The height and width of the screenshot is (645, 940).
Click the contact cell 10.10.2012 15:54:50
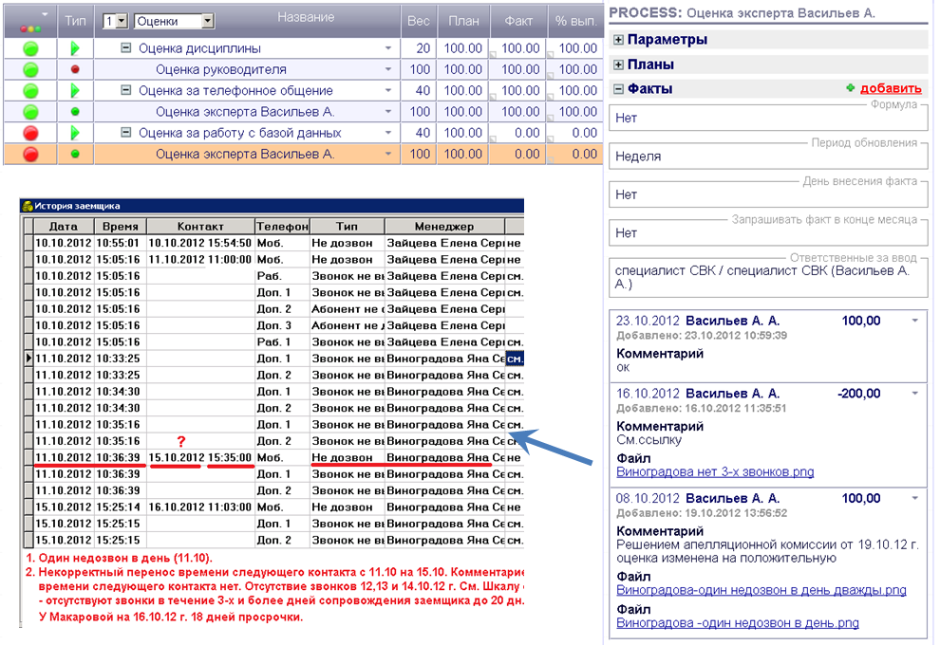click(200, 243)
